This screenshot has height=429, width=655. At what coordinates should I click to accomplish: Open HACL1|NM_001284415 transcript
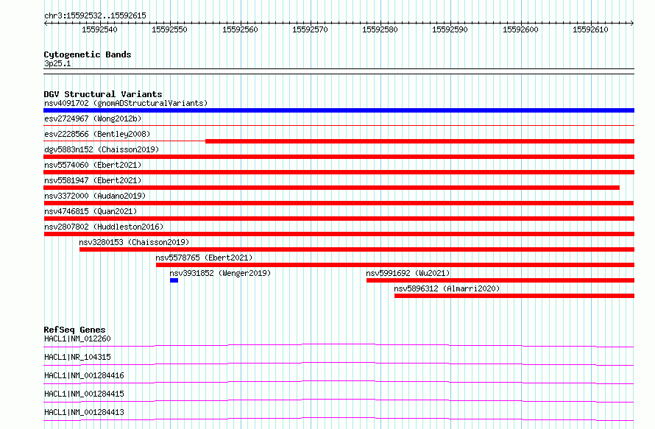point(84,394)
